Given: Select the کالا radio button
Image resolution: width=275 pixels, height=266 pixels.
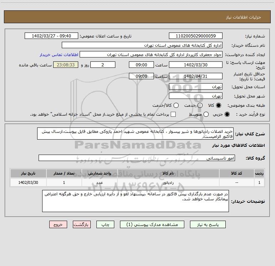Looking at the screenshot, I should [x=219, y=105].
